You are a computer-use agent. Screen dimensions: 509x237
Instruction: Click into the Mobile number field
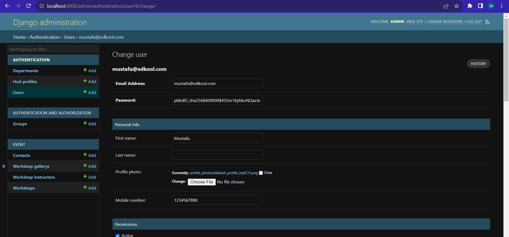217,200
